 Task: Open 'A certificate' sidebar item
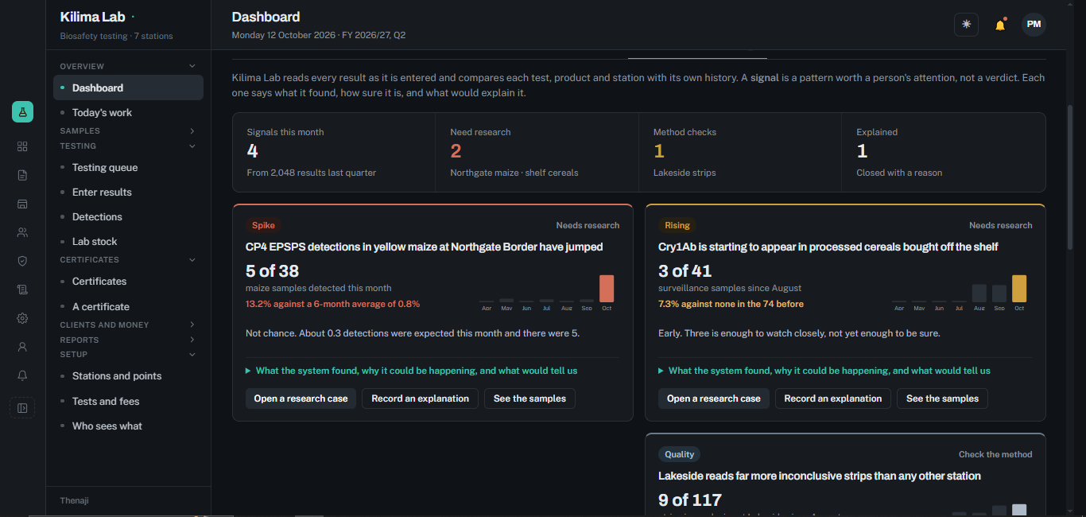point(128,306)
